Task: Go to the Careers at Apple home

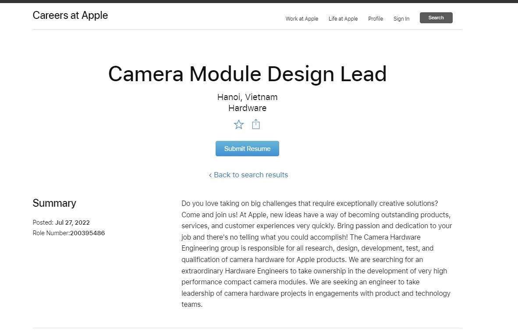Action: click(x=70, y=15)
